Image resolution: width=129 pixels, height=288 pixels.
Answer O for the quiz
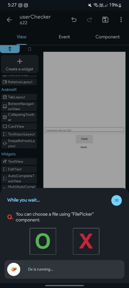pyautogui.click(x=43, y=241)
